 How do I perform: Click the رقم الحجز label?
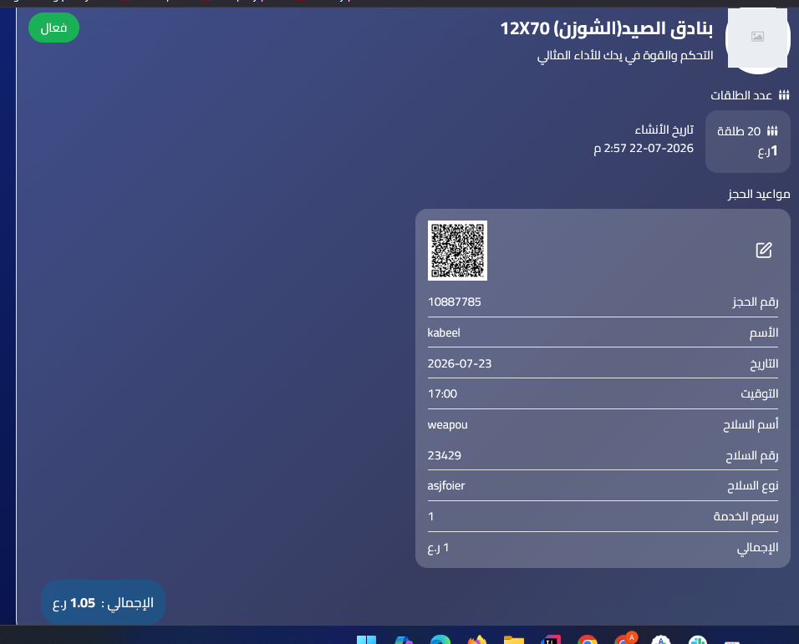pyautogui.click(x=756, y=302)
